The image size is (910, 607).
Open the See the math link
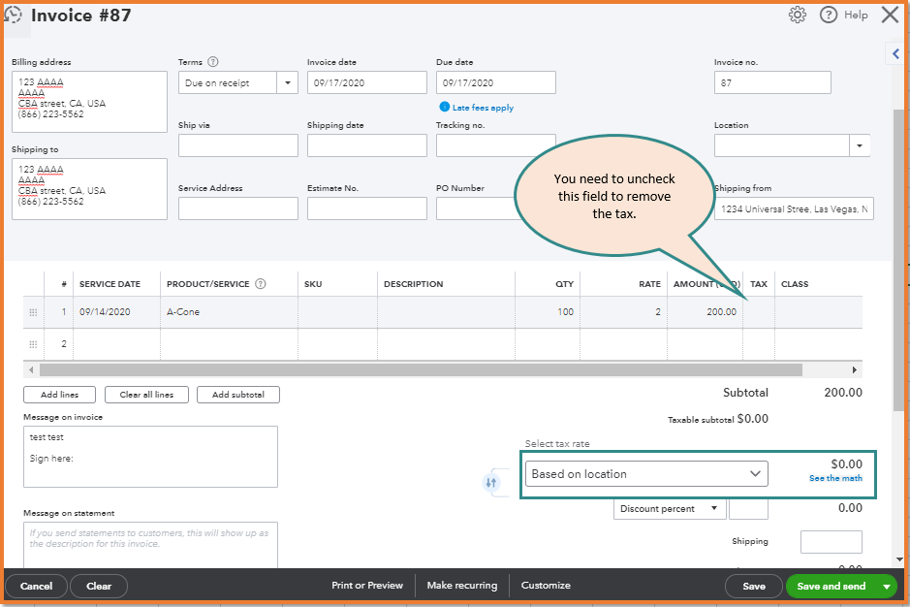835,478
